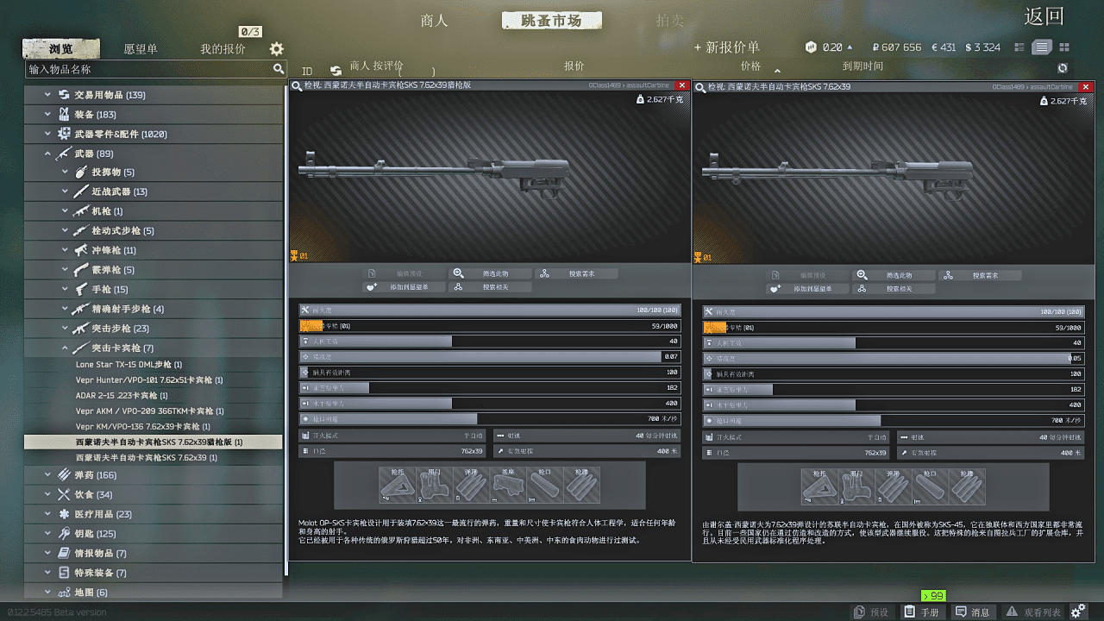Click the 武器零件&配件 parts category icon
The width and height of the screenshot is (1104, 621).
(64, 134)
